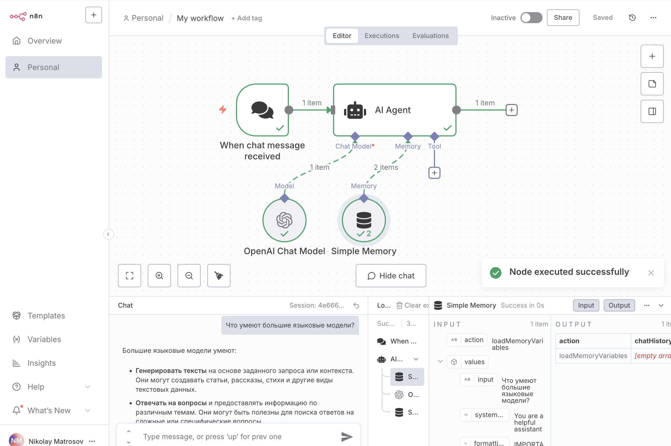671x446 pixels.
Task: Toggle the workflow Inactive switch
Action: [531, 18]
